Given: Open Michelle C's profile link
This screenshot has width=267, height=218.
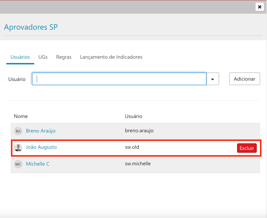Looking at the screenshot, I should point(38,164).
